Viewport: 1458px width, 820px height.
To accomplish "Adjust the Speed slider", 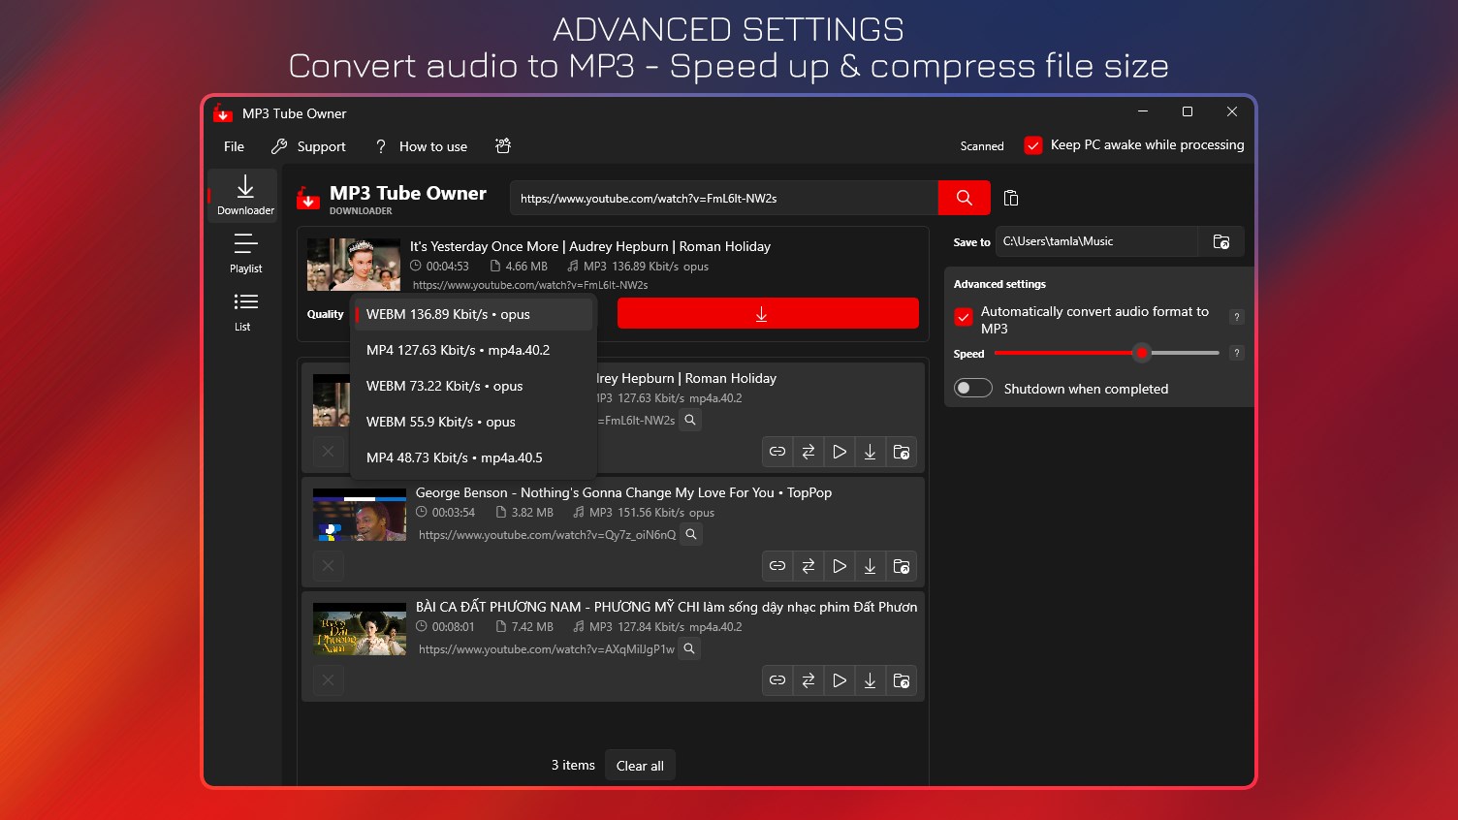I will pos(1141,353).
